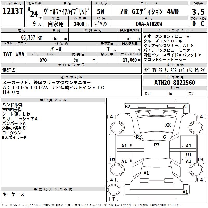Click AC100V100W、ナビ連動ビルトインETC note
Screen dimensions: 208x208
[x=54, y=87]
